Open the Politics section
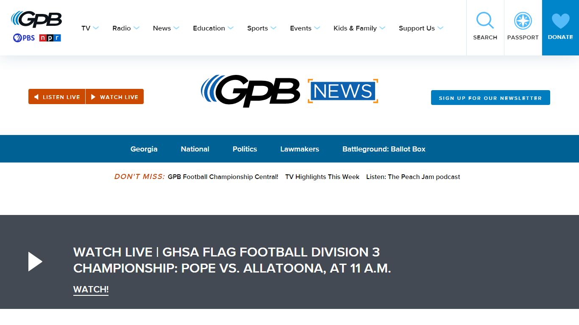 coord(245,149)
